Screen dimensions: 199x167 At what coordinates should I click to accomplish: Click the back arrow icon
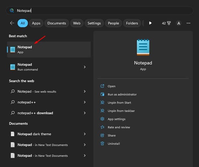[x=12, y=23]
